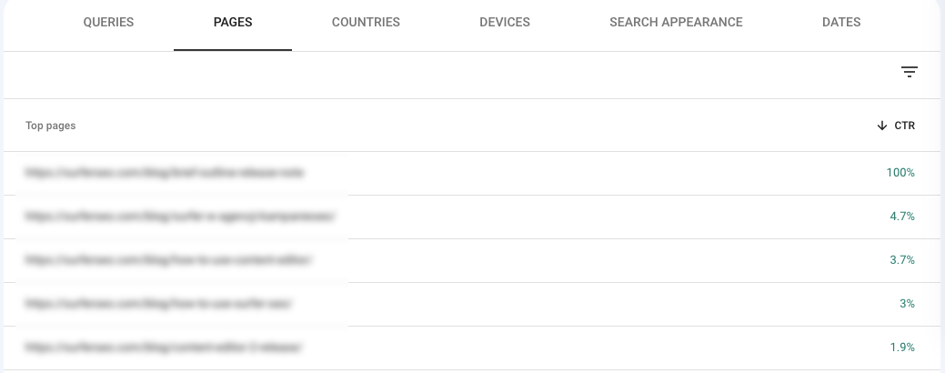Click the 100% CTR value

[900, 173]
